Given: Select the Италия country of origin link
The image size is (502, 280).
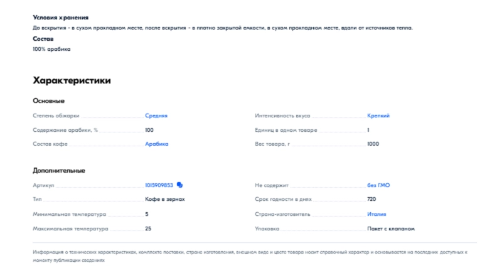Looking at the screenshot, I should tap(377, 214).
